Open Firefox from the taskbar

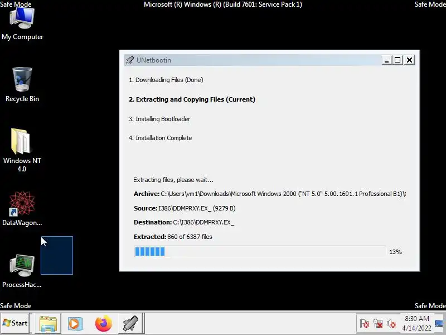[104, 323]
